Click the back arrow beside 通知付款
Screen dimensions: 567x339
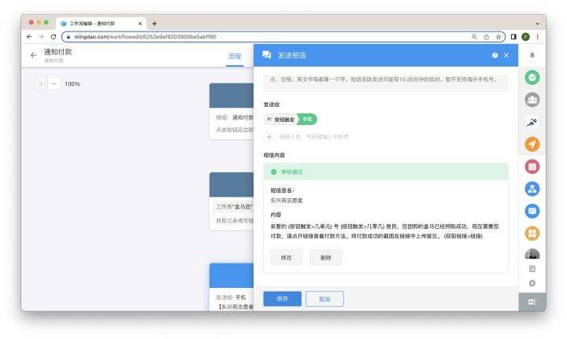point(33,55)
